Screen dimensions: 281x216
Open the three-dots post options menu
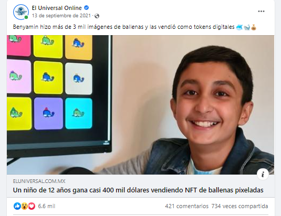261,11
